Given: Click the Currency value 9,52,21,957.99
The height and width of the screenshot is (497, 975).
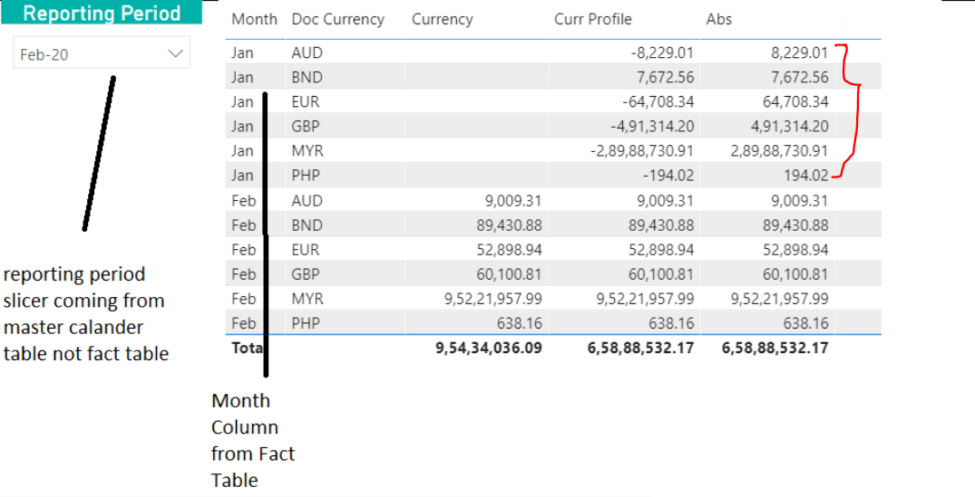Looking at the screenshot, I should (493, 299).
